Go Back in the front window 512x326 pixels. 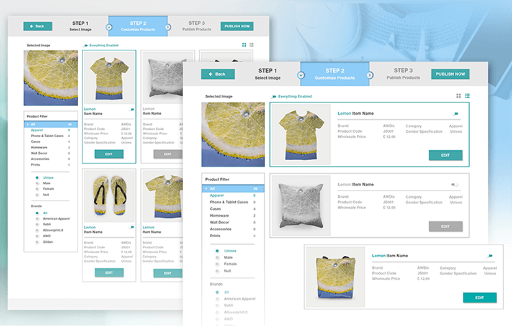[218, 74]
